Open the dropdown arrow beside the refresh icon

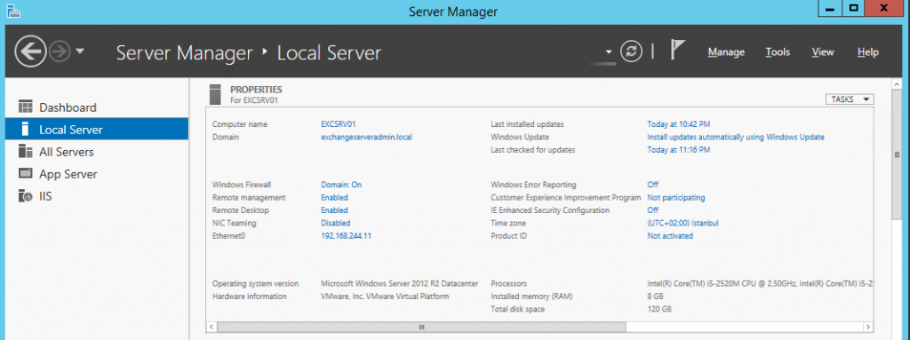(x=608, y=52)
